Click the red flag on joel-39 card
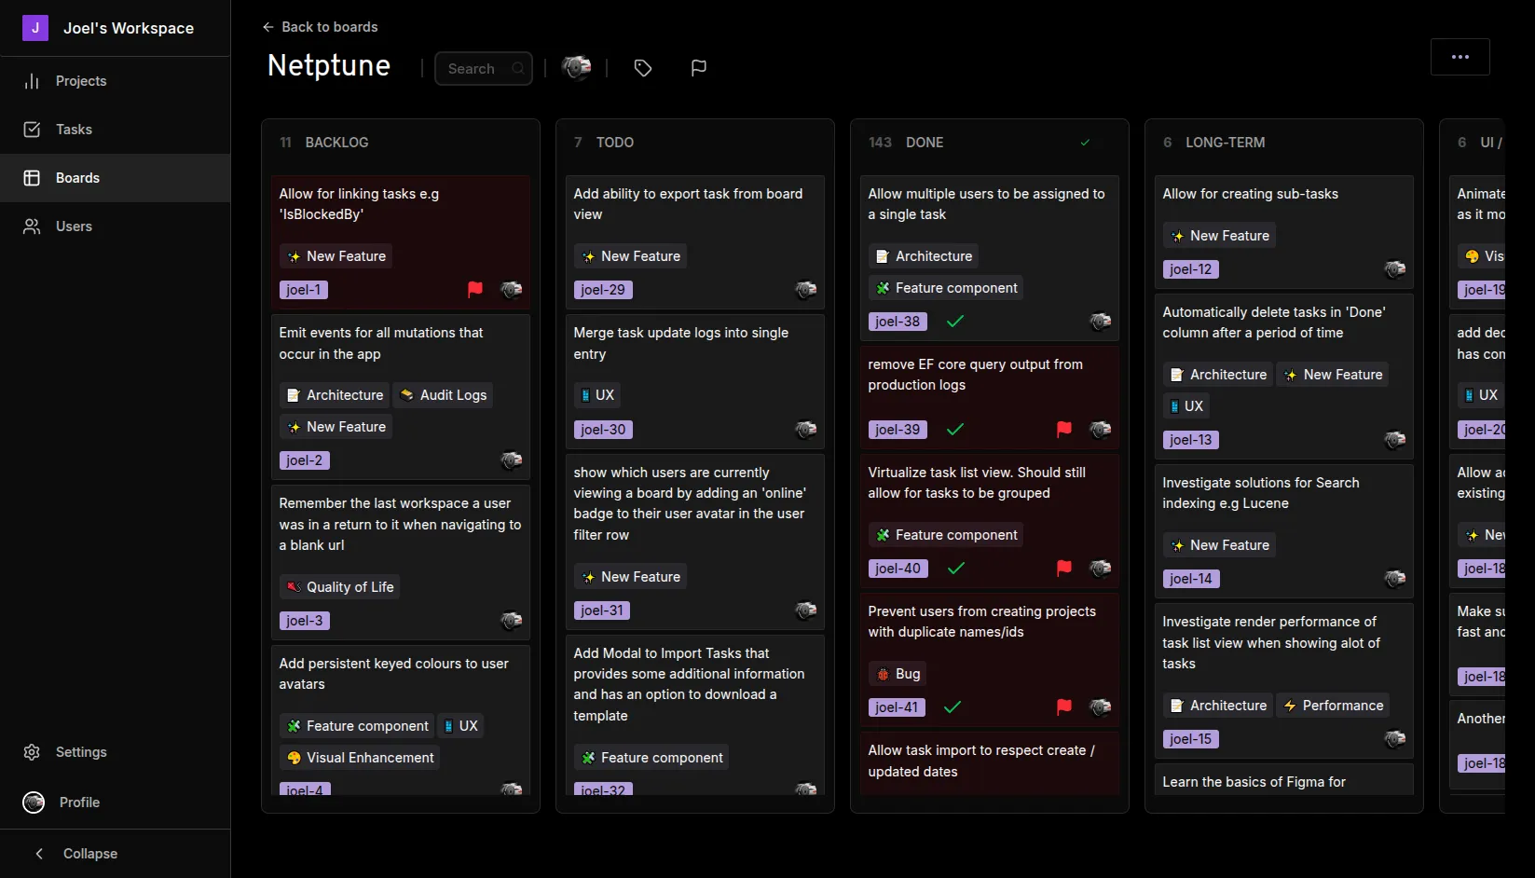Image resolution: width=1535 pixels, height=878 pixels. coord(1063,430)
